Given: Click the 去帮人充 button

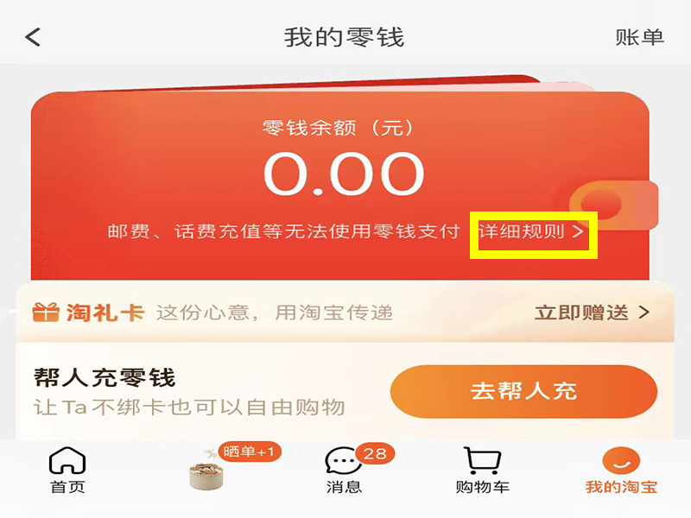Looking at the screenshot, I should click(523, 391).
